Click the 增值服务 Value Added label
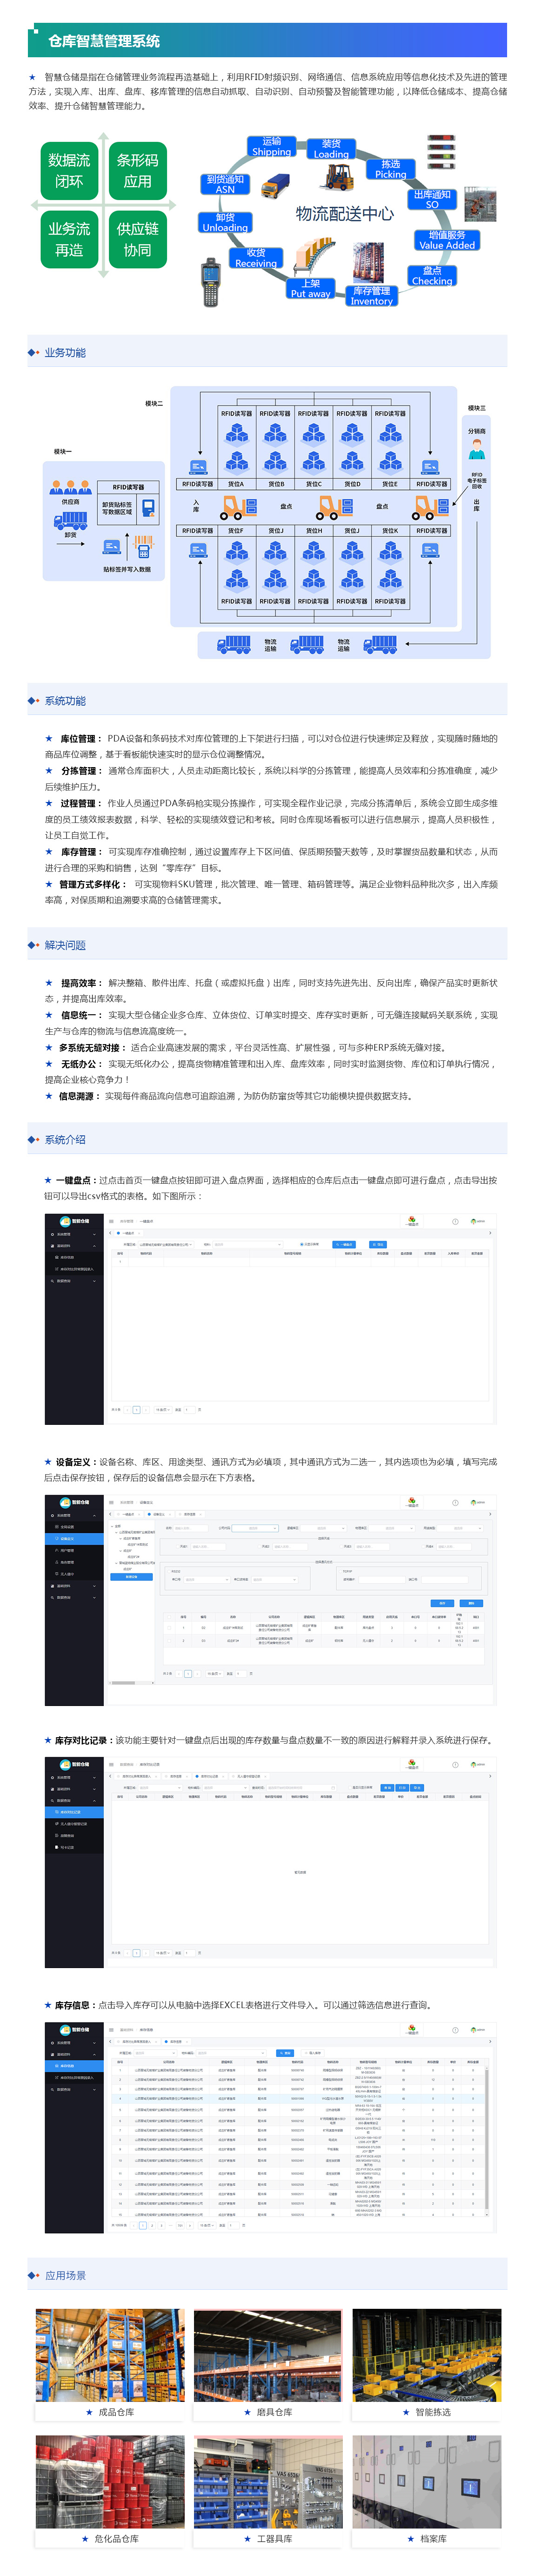 [x=447, y=240]
